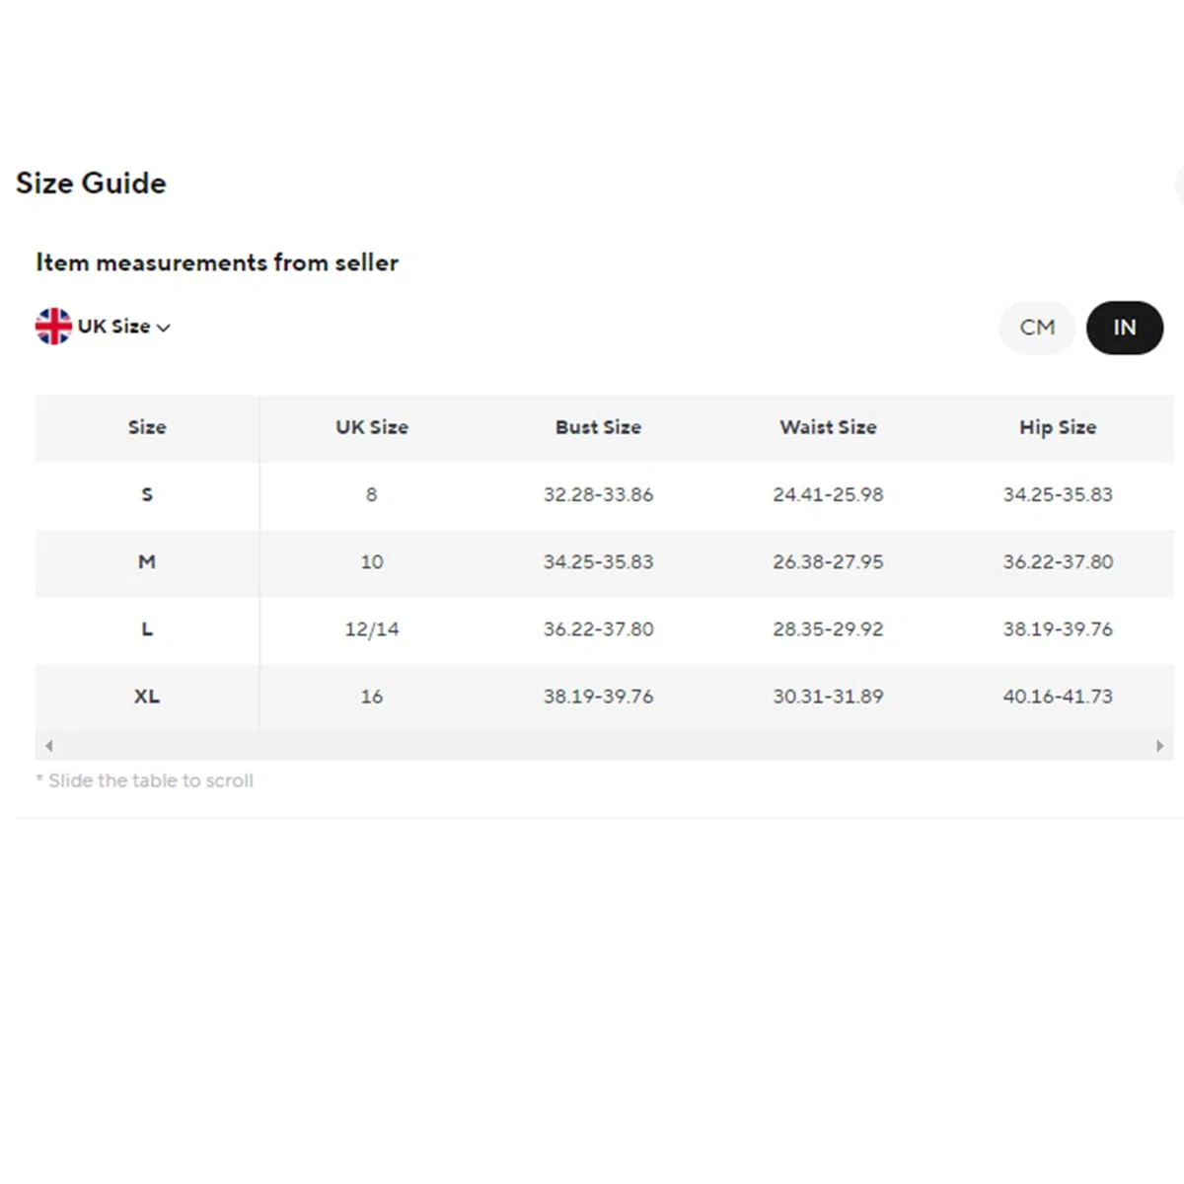
Task: Click the 12/14 UK size cell
Action: pos(372,629)
